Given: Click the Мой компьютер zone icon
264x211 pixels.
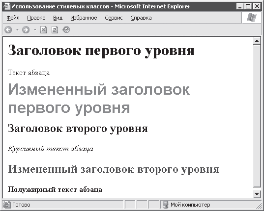Looking at the screenshot, I should 165,205.
